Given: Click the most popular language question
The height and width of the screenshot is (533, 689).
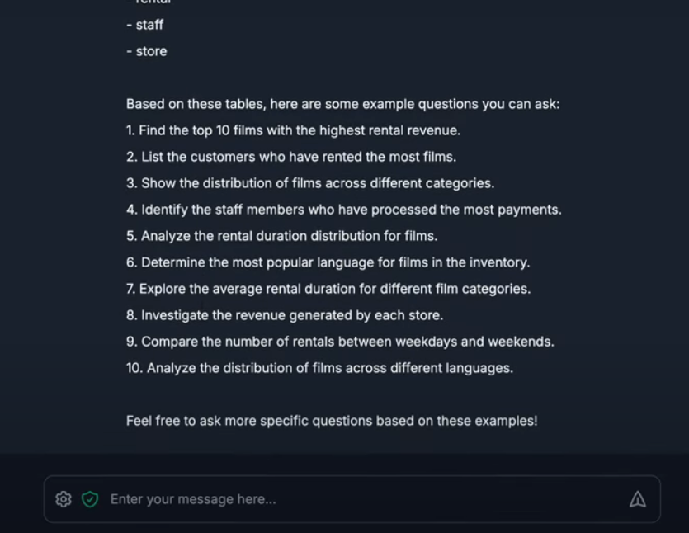Looking at the screenshot, I should [328, 262].
